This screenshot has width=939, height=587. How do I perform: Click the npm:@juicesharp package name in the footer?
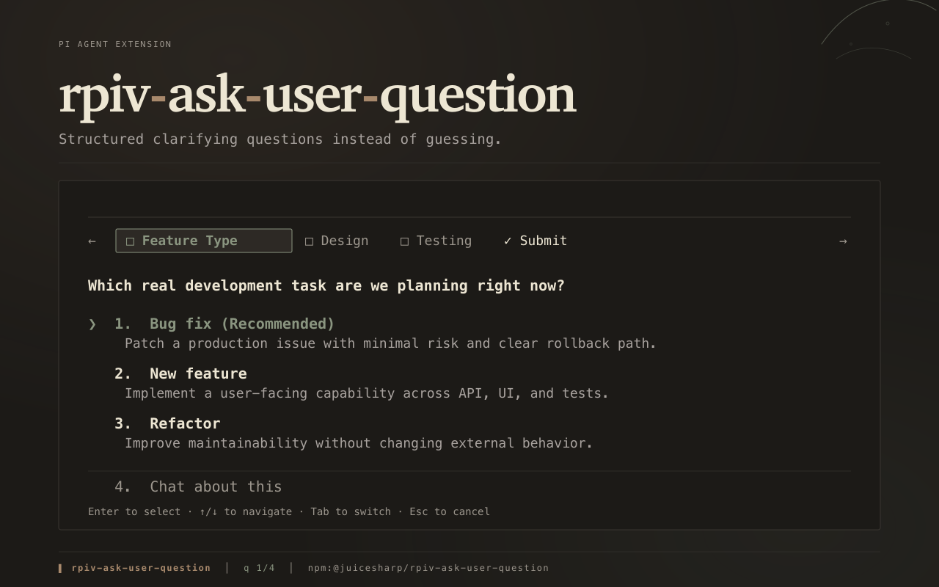tap(428, 568)
